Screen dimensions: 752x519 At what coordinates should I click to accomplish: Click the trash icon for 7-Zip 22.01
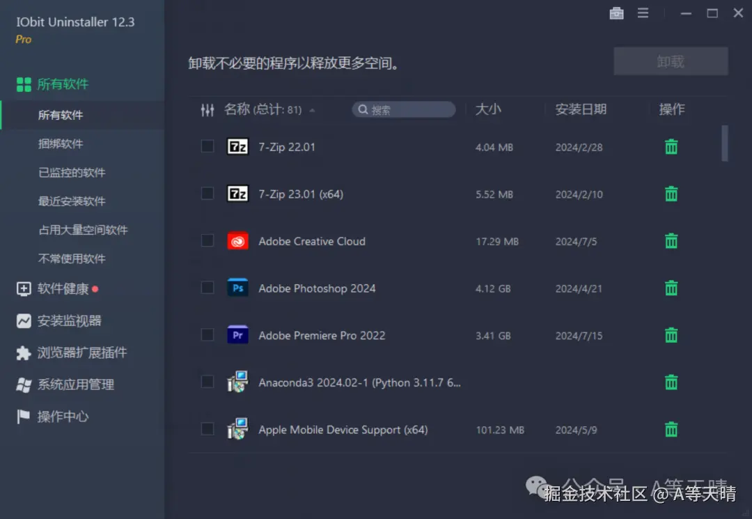click(671, 147)
